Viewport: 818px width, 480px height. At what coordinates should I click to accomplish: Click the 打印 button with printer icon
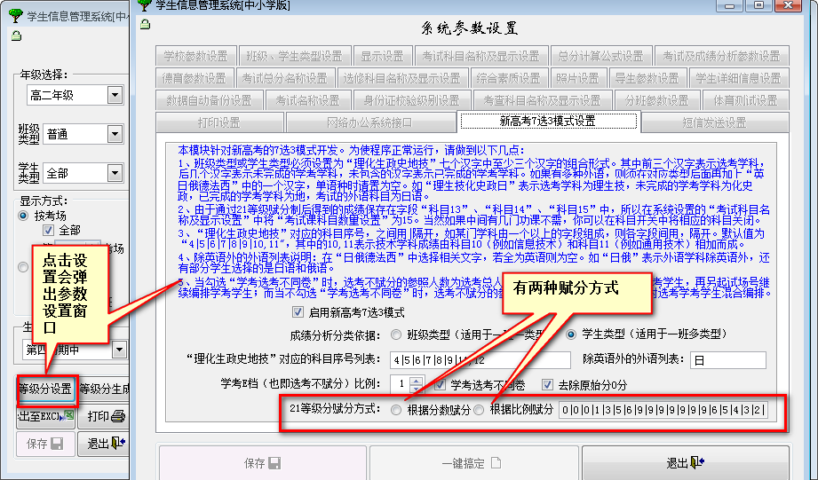104,416
